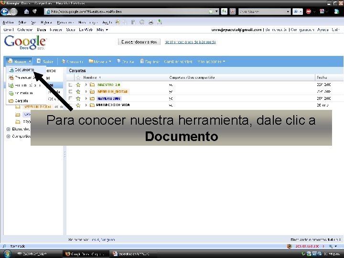Screen dimensions: 344x258
Task: Open the MEDELLIN_DIGITAL folder name
Action: pyautogui.click(x=113, y=91)
